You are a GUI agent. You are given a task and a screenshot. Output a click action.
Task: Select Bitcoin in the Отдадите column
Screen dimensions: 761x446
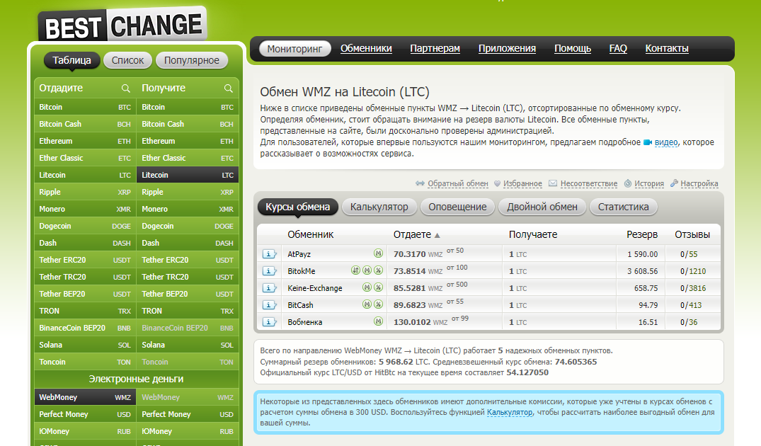[x=85, y=108]
